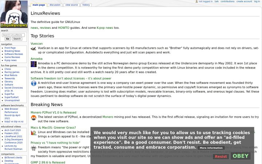
Task: Click the green OBEY cookie button
Action: 241,156
